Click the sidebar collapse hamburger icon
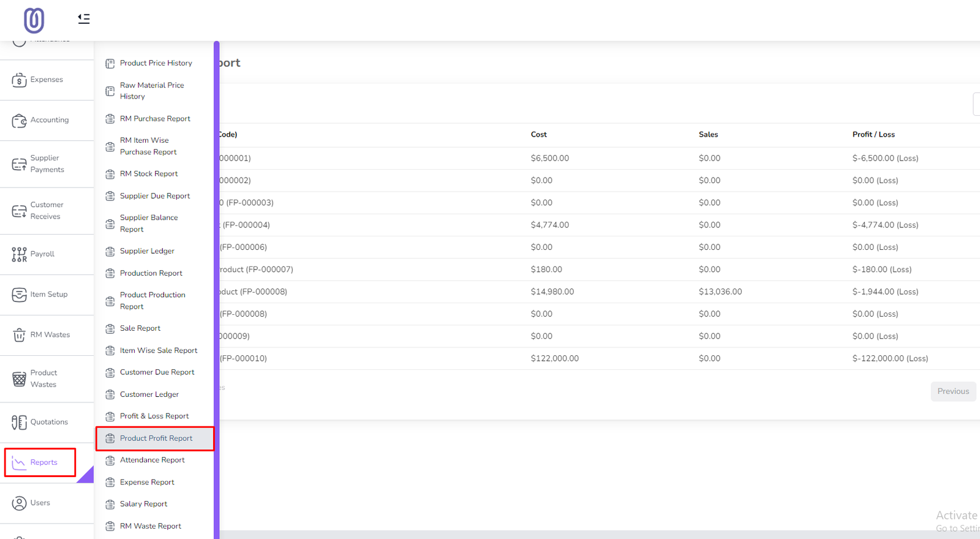This screenshot has height=539, width=980. click(x=84, y=19)
